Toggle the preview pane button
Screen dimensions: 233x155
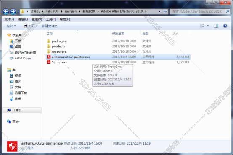[216, 26]
